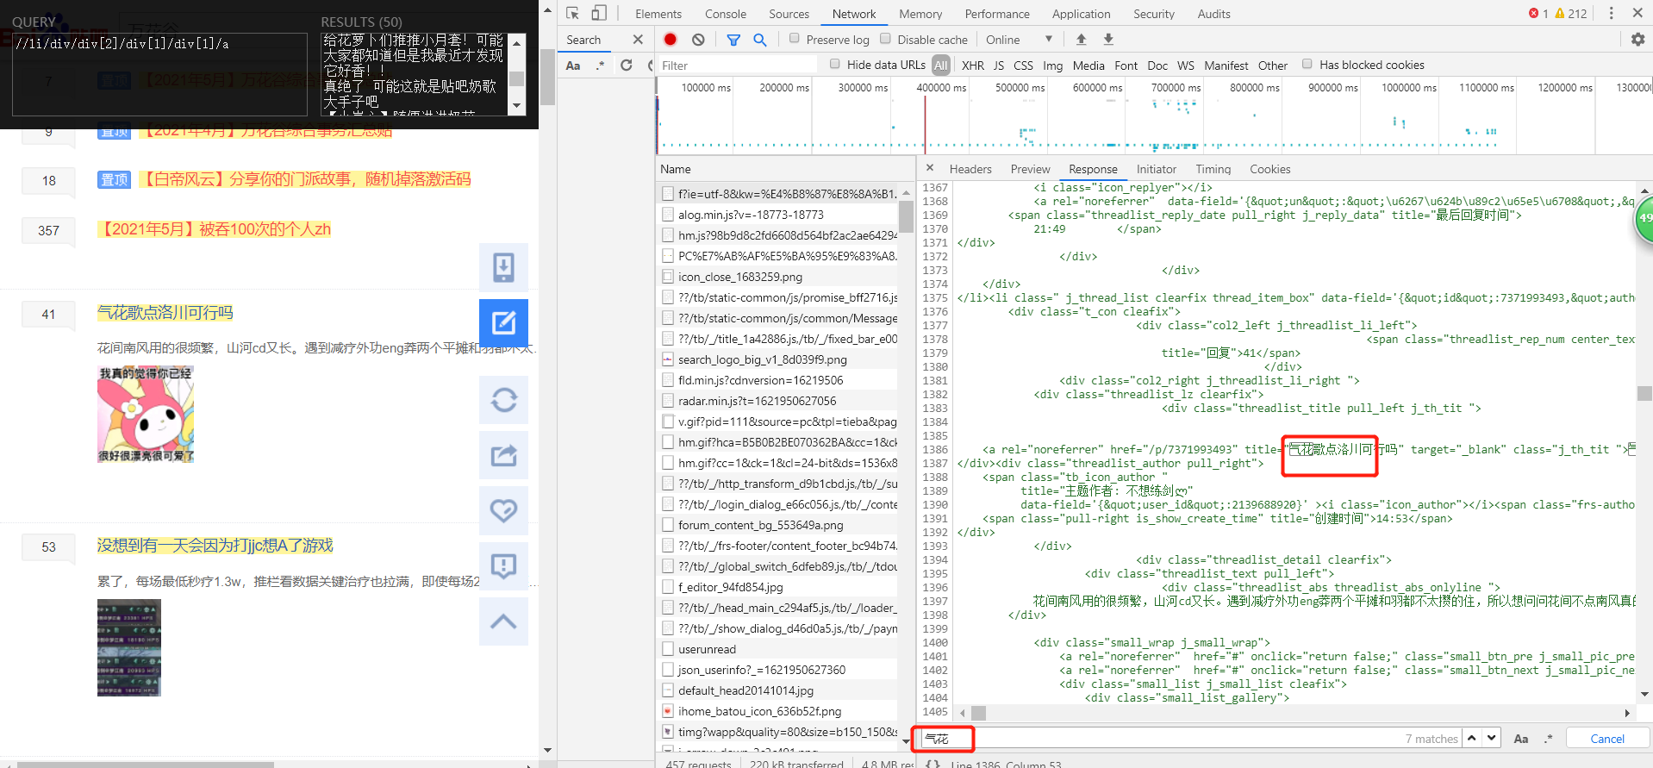Cancel the response search
The width and height of the screenshot is (1653, 768).
coord(1606,739)
